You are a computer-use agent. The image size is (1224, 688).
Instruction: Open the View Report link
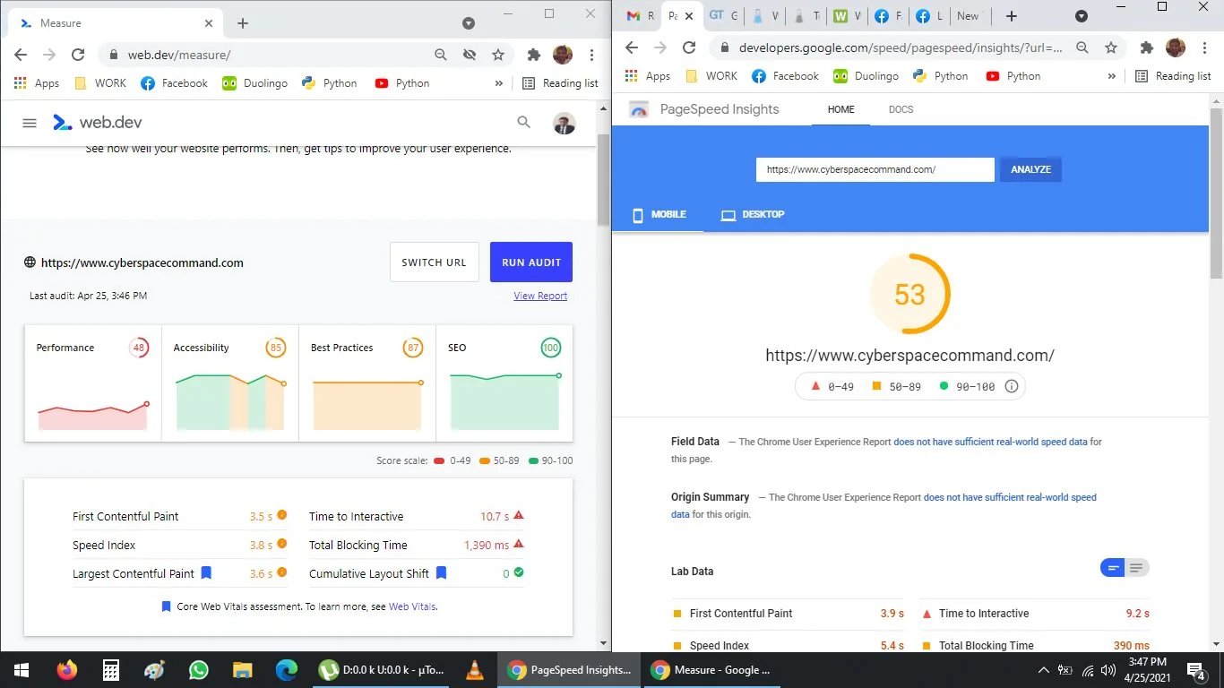click(540, 296)
